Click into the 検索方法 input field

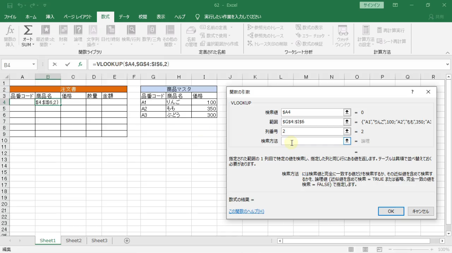tap(312, 141)
